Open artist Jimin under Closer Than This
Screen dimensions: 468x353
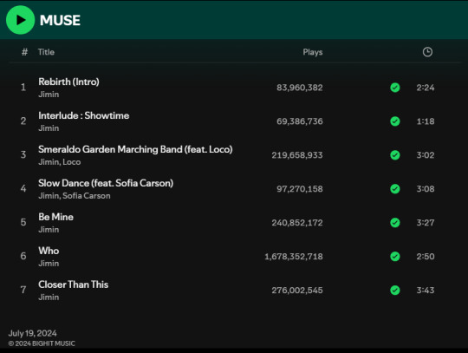coord(49,297)
